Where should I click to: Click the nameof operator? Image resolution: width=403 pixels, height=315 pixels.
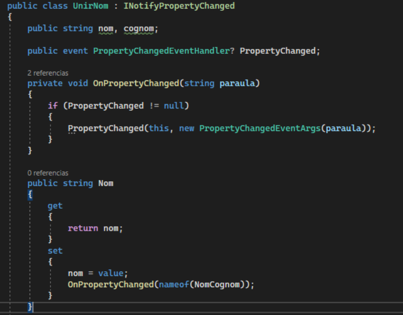tap(172, 284)
